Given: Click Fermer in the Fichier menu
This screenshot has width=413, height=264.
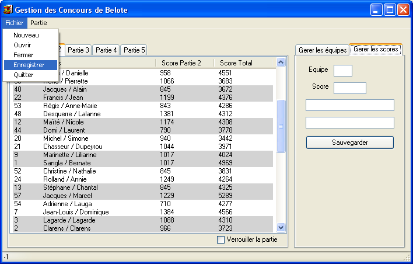Looking at the screenshot, I should click(x=23, y=55).
